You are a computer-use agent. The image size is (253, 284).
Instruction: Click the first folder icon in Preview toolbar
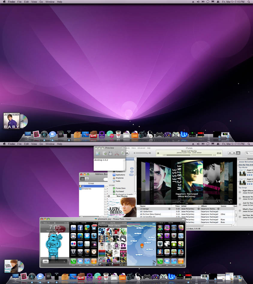[x=98, y=154]
